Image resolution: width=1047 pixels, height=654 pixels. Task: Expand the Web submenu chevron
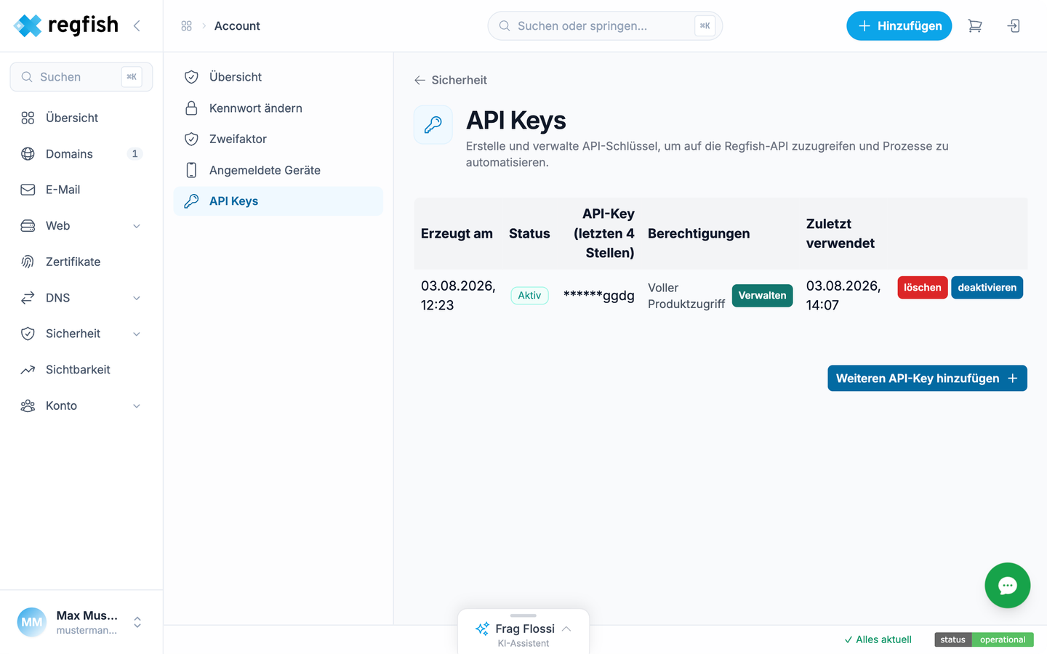137,226
